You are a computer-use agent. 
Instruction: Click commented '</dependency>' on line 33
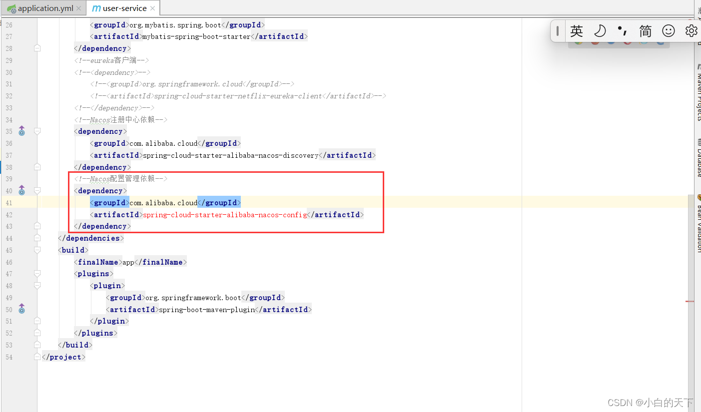tap(114, 108)
